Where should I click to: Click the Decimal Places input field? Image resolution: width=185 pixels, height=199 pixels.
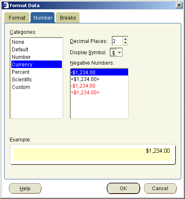pos(117,41)
